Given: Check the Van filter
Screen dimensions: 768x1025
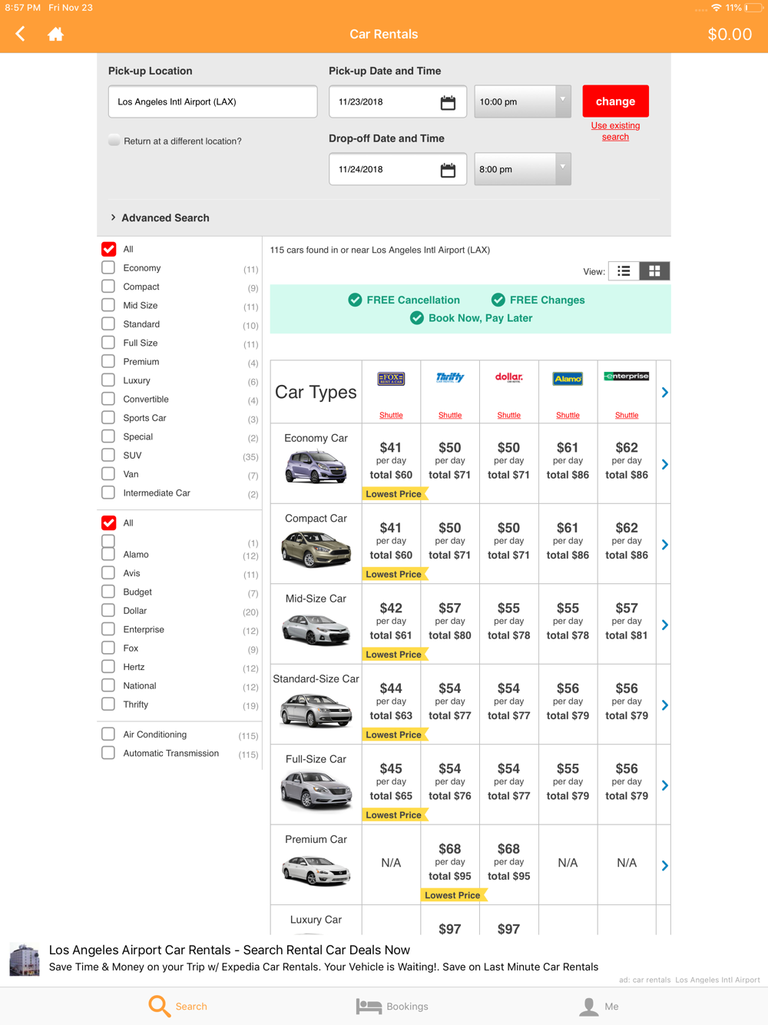Looking at the screenshot, I should tap(108, 474).
